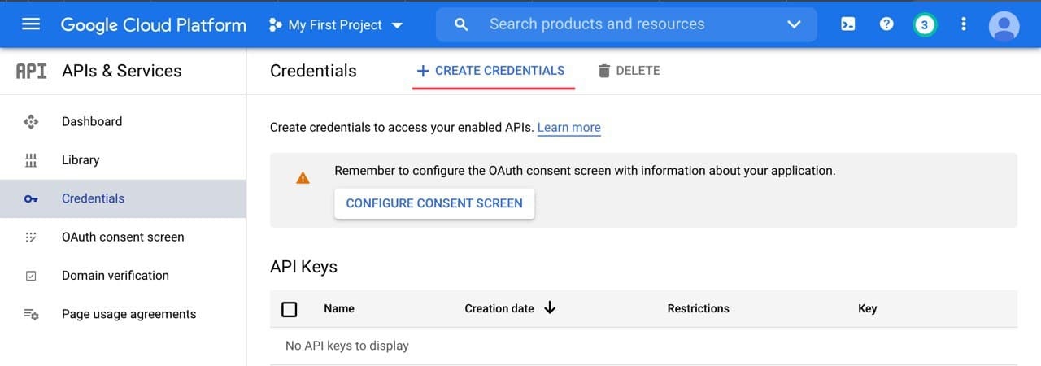The height and width of the screenshot is (366, 1041).
Task: Click the Creation date sort arrow
Action: 550,307
